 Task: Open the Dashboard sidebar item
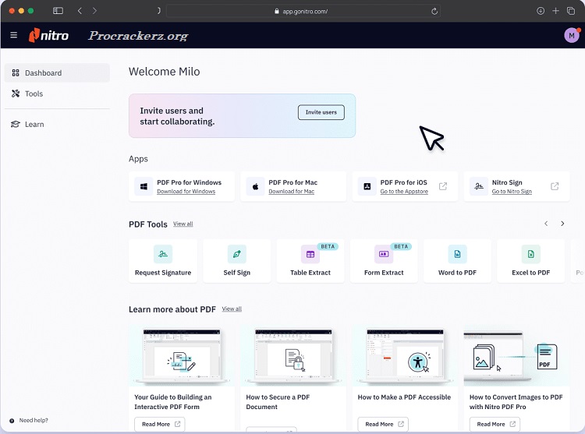point(43,73)
